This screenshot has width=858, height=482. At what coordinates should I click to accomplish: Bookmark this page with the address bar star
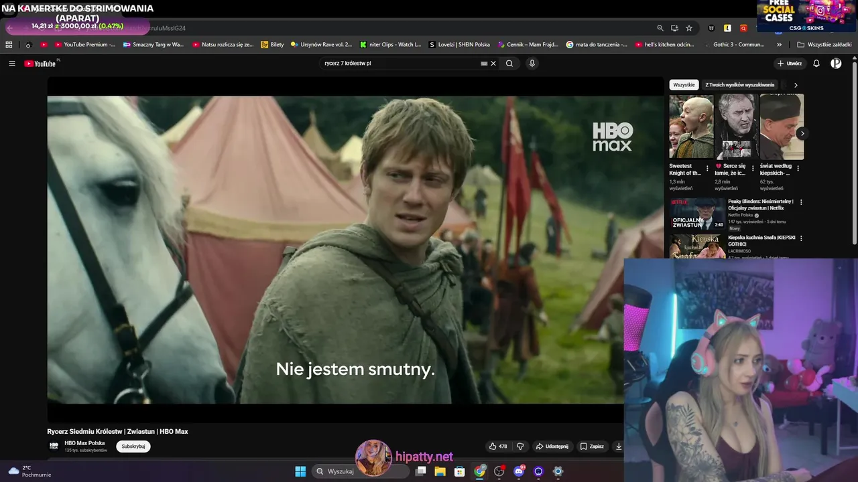click(689, 28)
